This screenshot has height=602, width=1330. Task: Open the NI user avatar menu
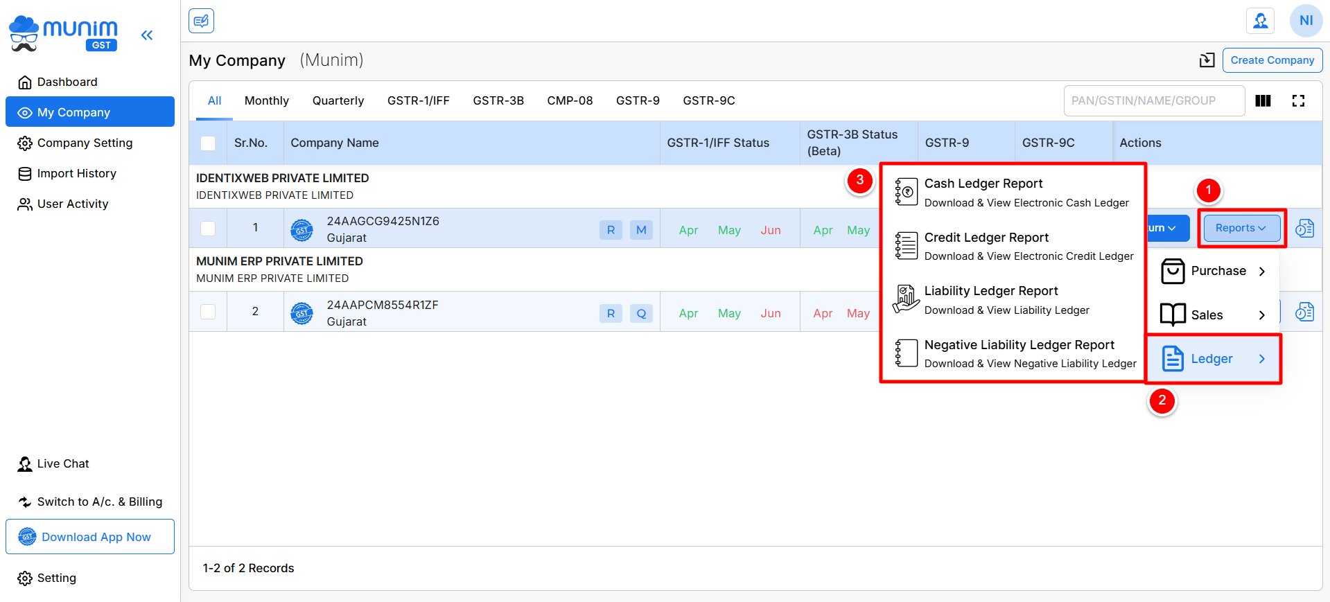pyautogui.click(x=1306, y=21)
